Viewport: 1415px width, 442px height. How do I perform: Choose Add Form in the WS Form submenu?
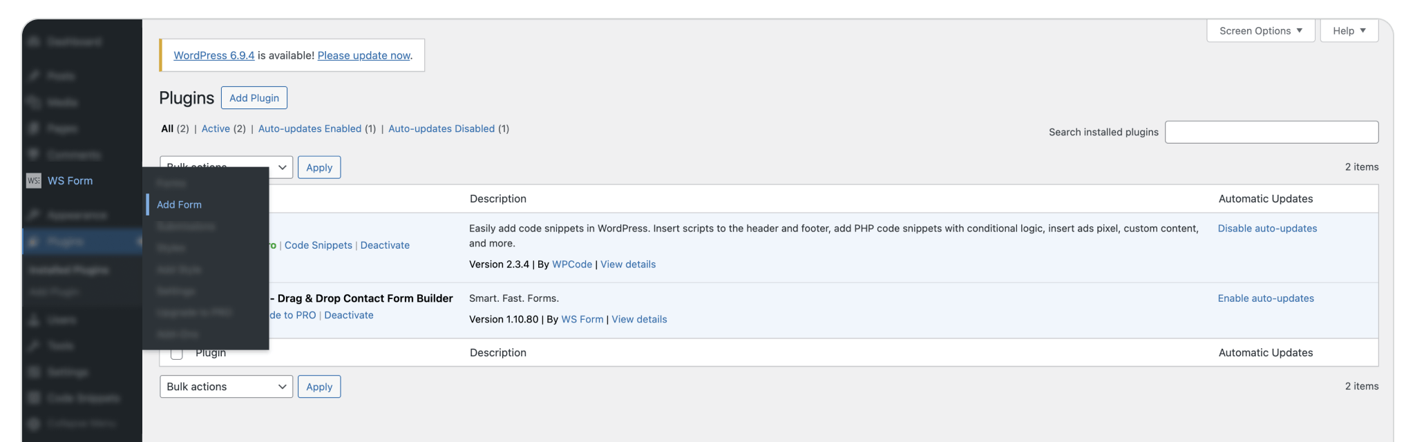pos(179,204)
